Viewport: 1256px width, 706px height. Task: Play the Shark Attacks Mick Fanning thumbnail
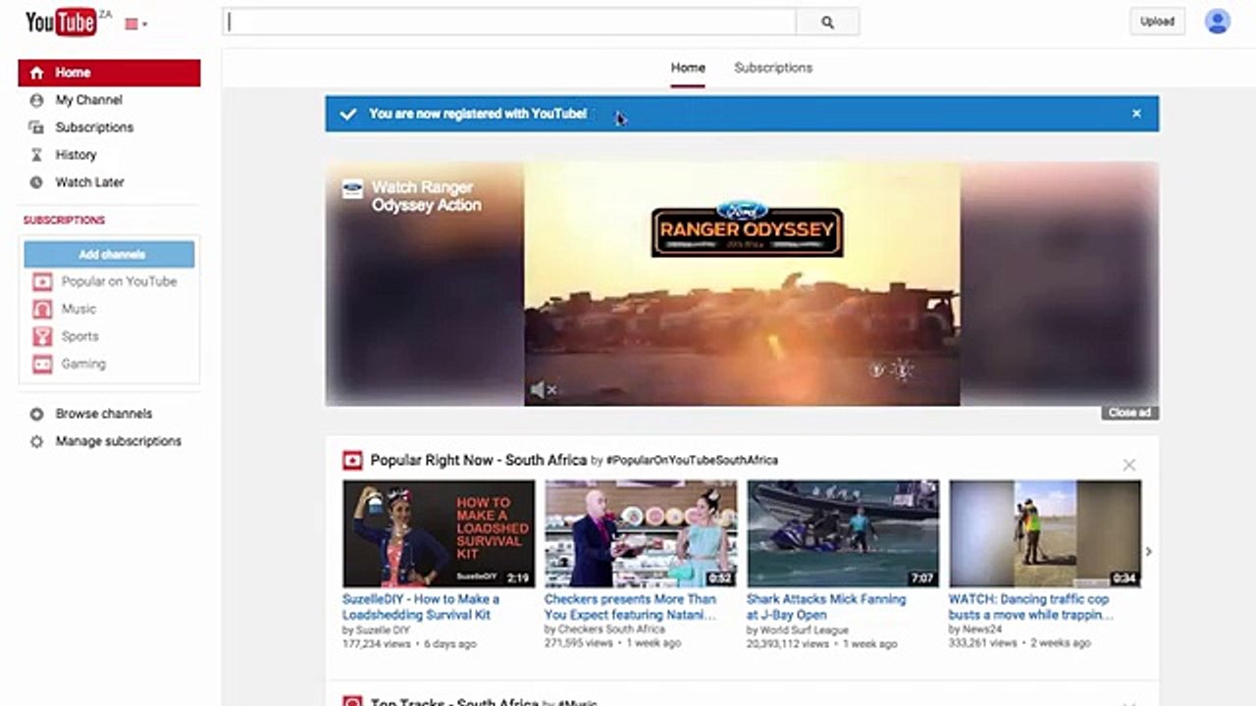point(843,533)
